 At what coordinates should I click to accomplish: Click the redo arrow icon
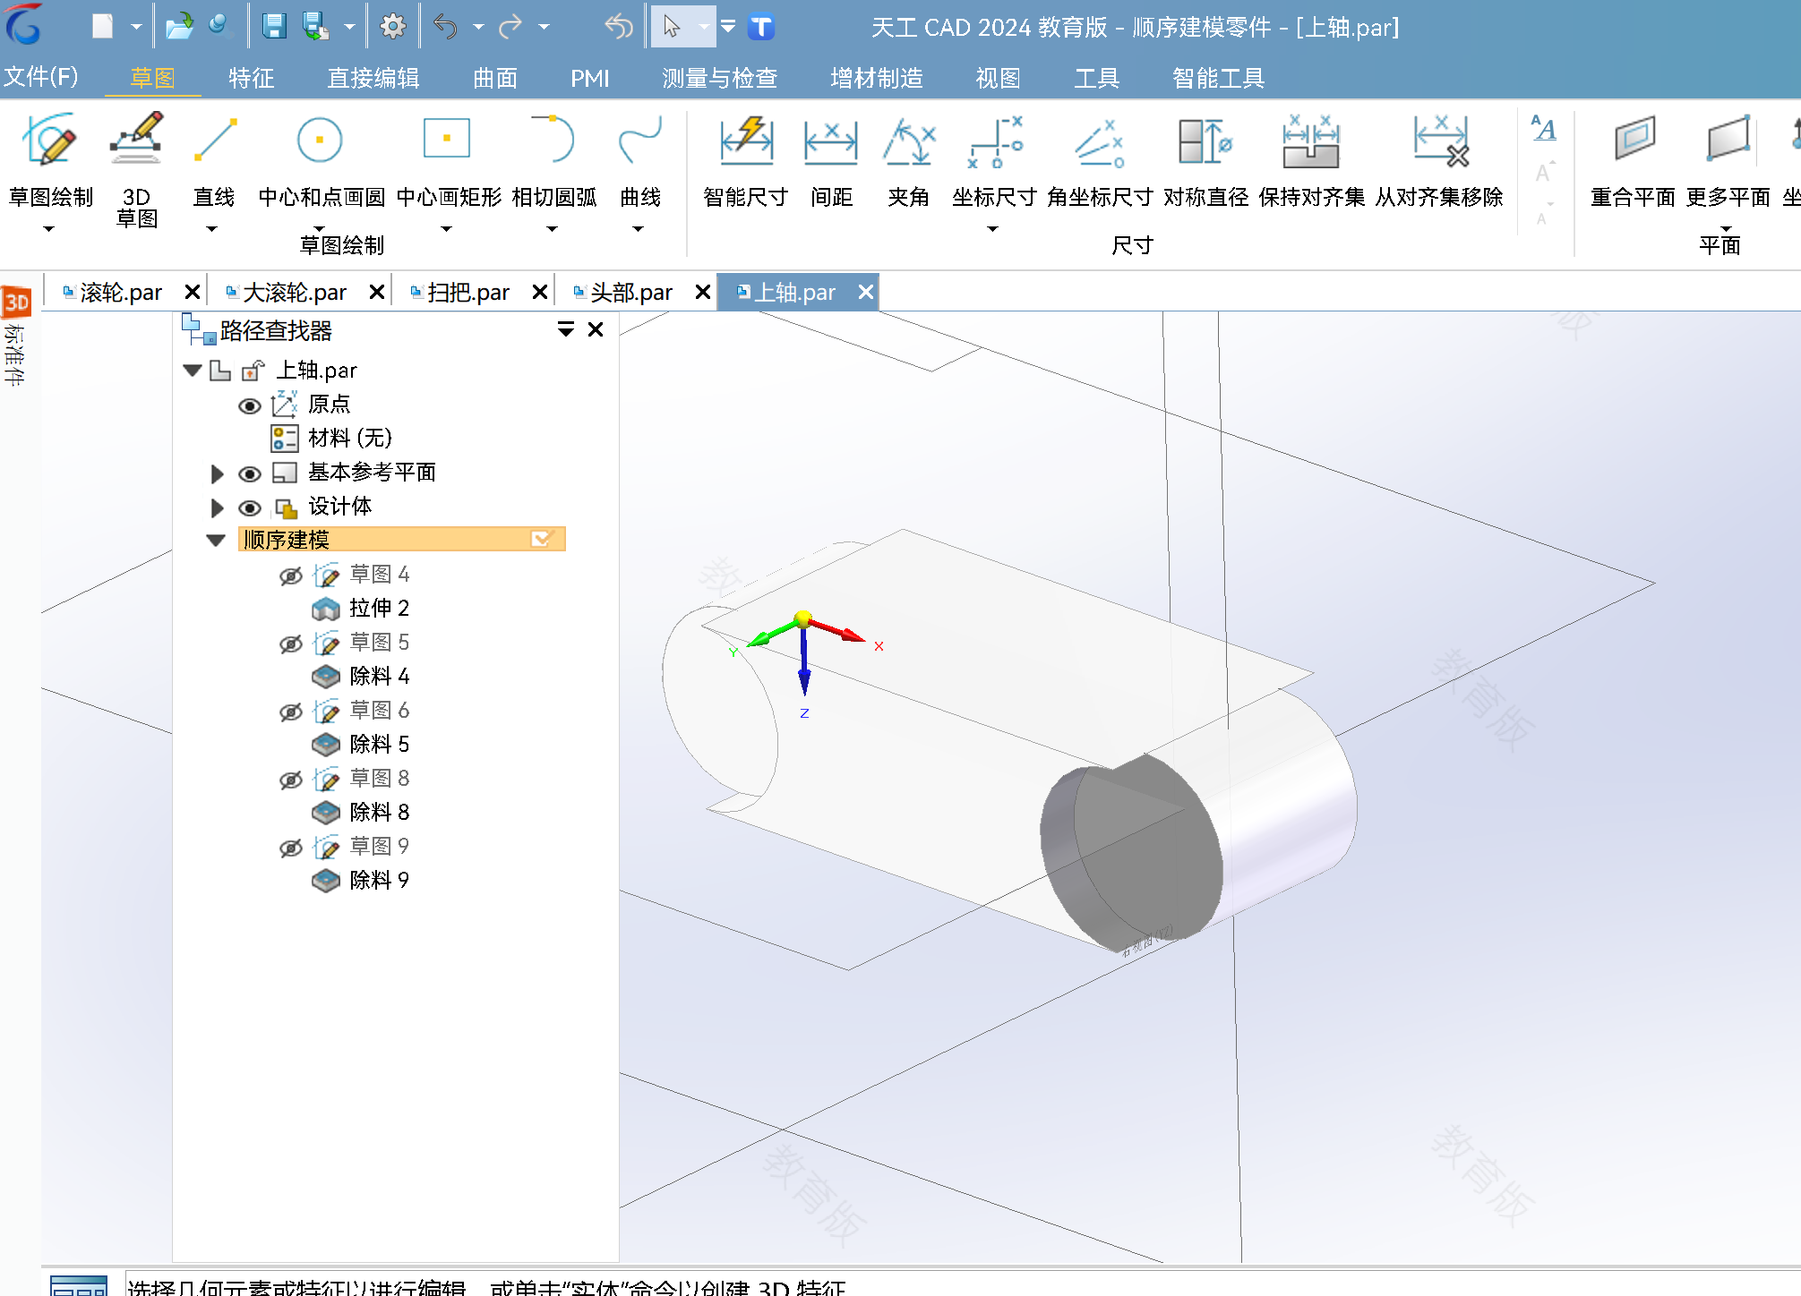click(510, 27)
